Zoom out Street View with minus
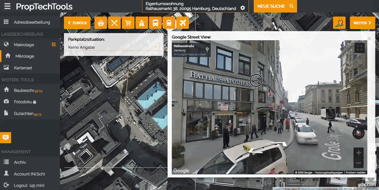379x190 pixels. pyautogui.click(x=359, y=163)
